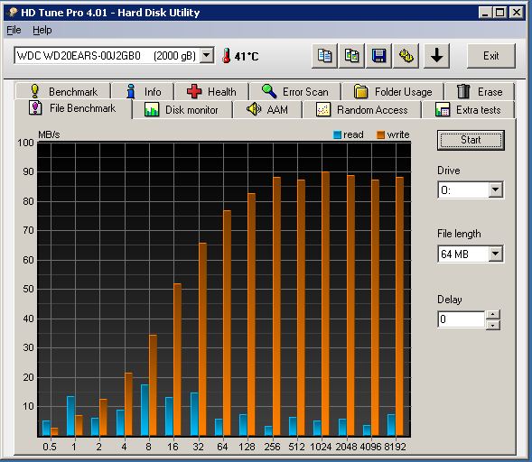Switch to the Extra tests tab
The width and height of the screenshot is (532, 462).
point(468,110)
